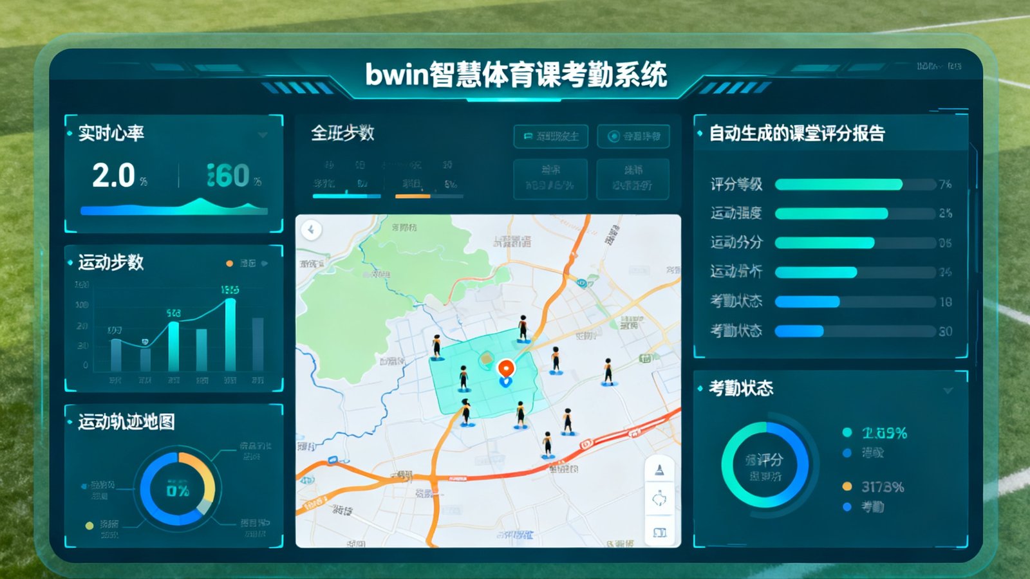
Task: Click the orange progress bar in 全班步数
Action: pyautogui.click(x=429, y=196)
